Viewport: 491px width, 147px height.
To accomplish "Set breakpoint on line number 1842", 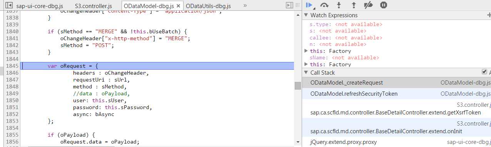I will pos(12,45).
